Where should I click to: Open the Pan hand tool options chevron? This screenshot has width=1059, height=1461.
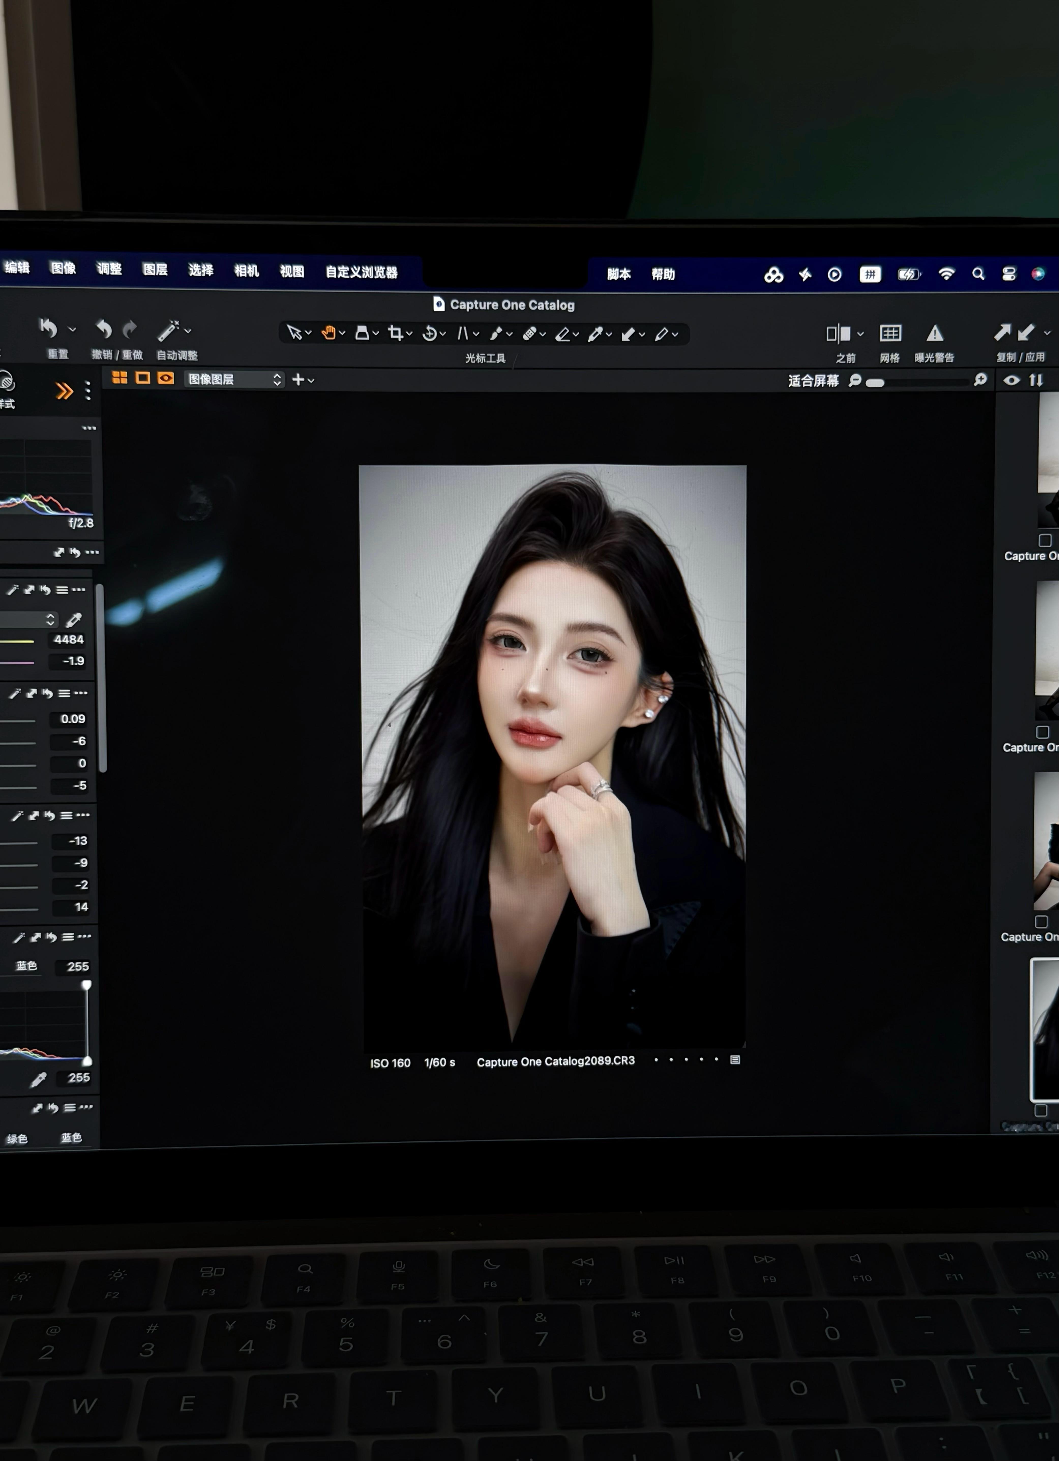(x=342, y=333)
